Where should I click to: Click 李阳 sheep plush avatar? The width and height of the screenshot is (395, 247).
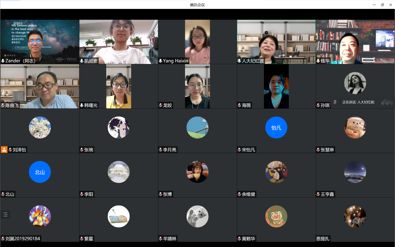pyautogui.click(x=119, y=172)
